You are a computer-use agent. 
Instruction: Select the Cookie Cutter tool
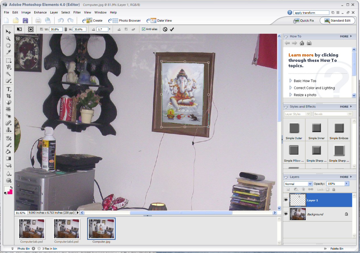pos(9,103)
